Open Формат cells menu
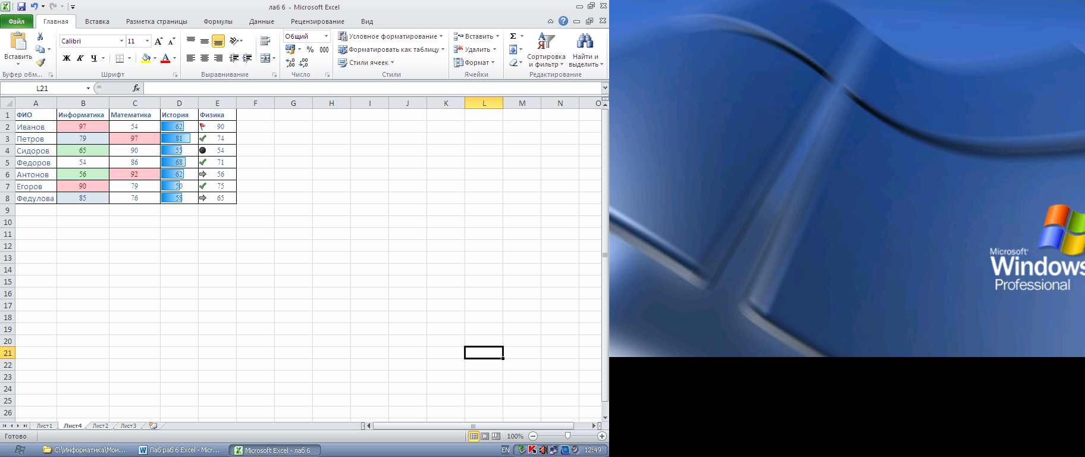Screen dimensions: 1085x457 474,62
